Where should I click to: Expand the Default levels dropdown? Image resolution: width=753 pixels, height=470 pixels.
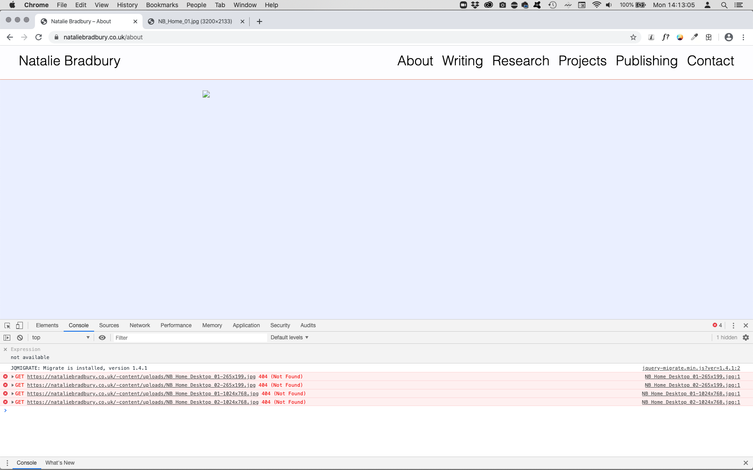(x=289, y=338)
